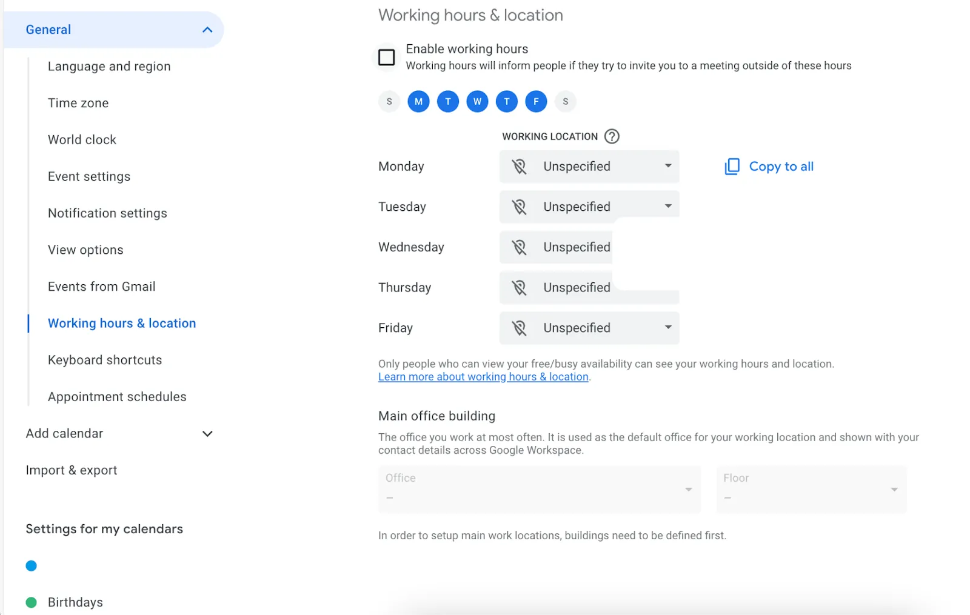The height and width of the screenshot is (615, 970).
Task: Open Wednesday working location dropdown
Action: coord(556,247)
